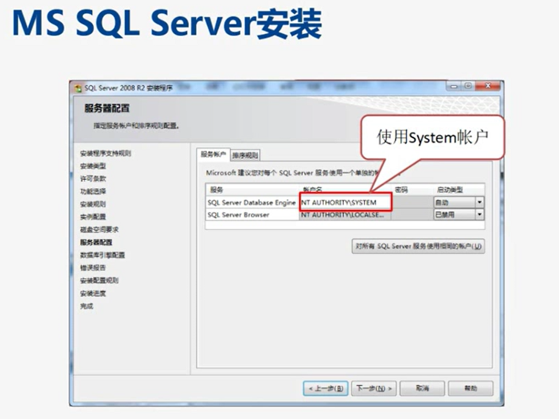Maximize the SQL Server setup window

point(468,87)
